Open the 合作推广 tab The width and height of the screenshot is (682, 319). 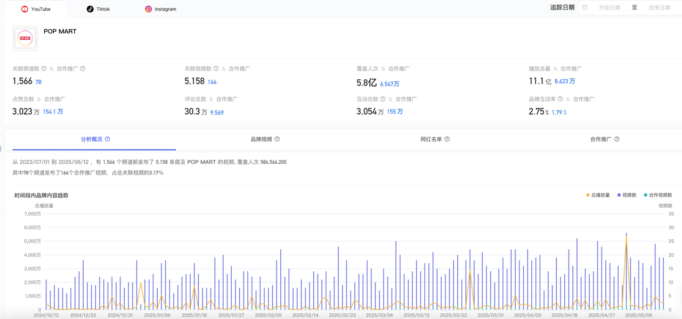coord(605,139)
